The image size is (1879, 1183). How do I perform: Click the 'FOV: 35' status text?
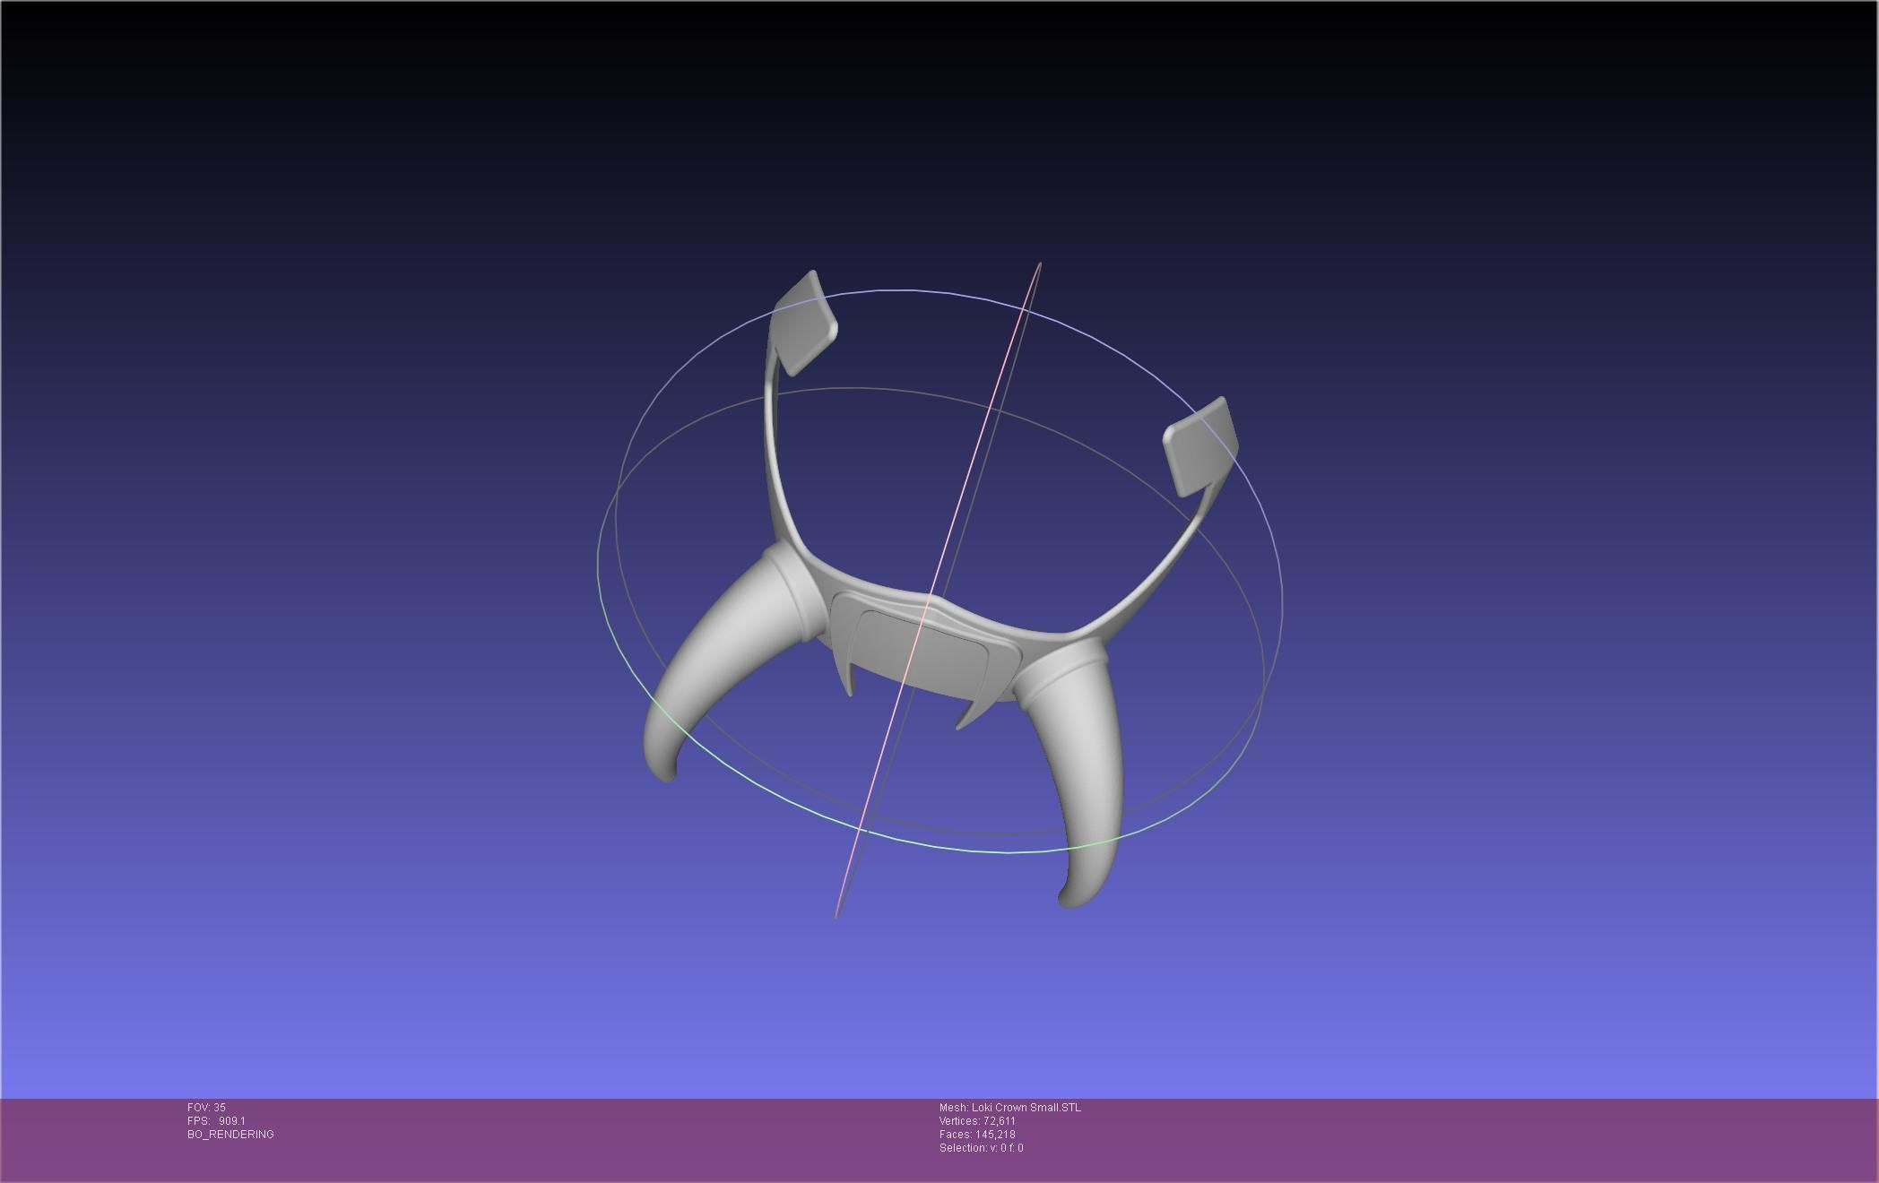(206, 1108)
